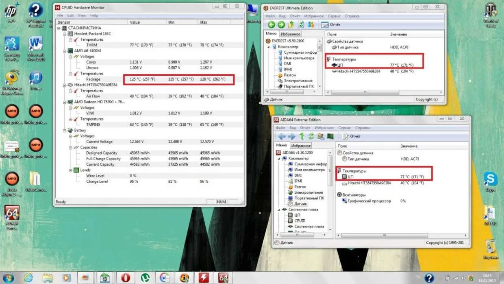504x284 pixels.
Task: Collapse the Системная плата node in AIDA64 tree
Action: pyautogui.click(x=279, y=210)
